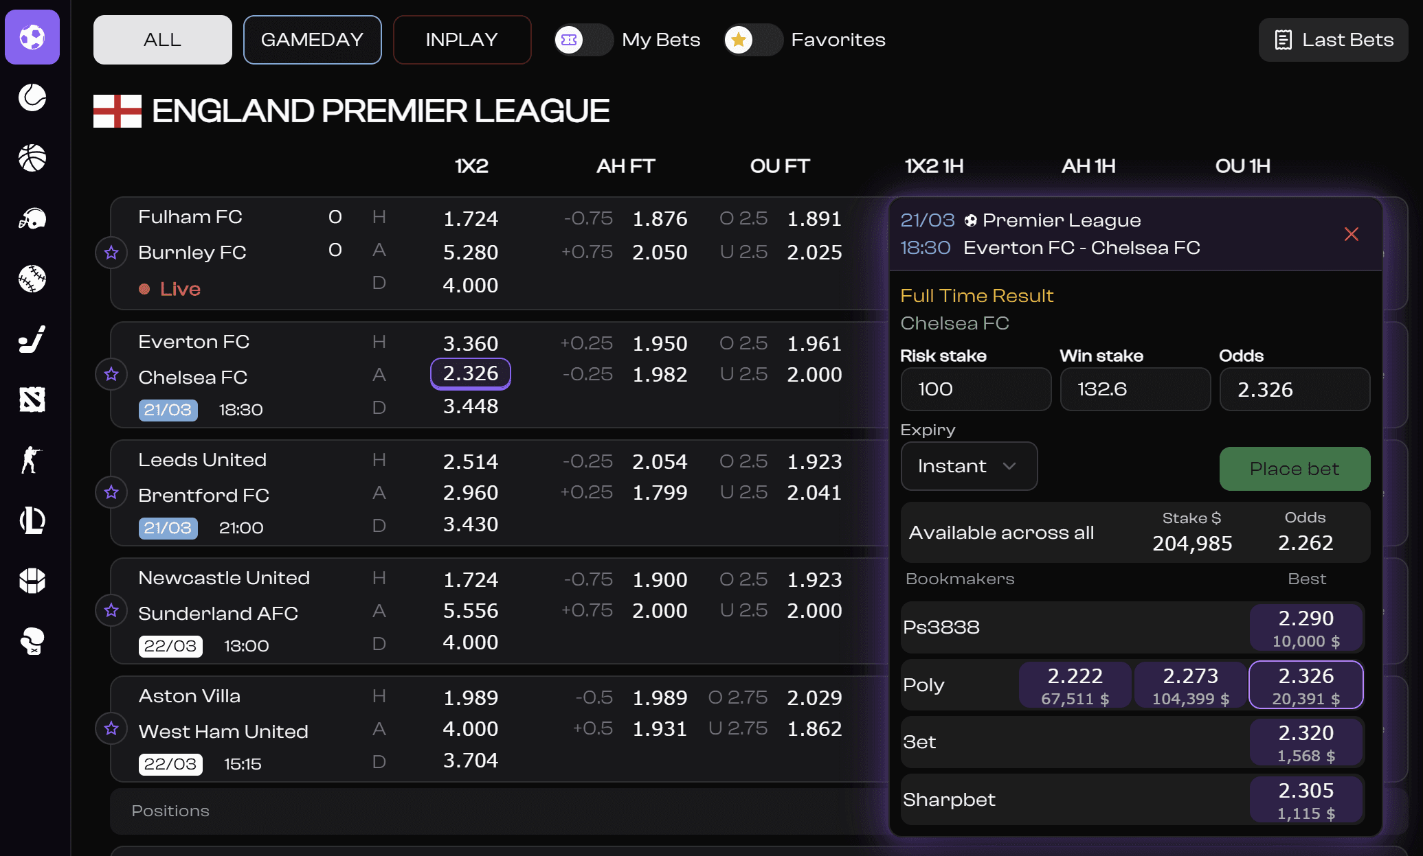Enable the My Bets toggle

pyautogui.click(x=583, y=40)
